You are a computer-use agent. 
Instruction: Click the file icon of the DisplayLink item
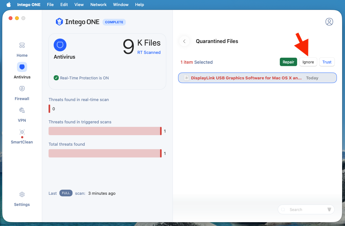tap(186, 78)
